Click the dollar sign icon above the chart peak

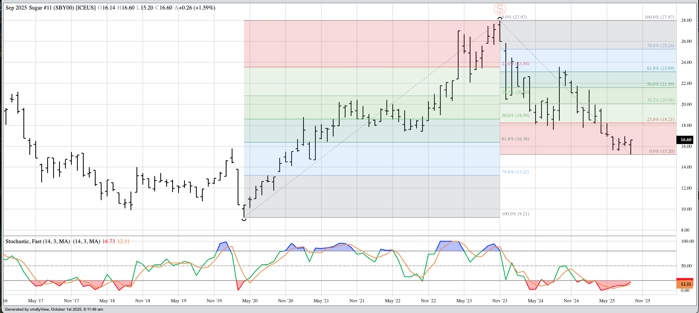(499, 9)
